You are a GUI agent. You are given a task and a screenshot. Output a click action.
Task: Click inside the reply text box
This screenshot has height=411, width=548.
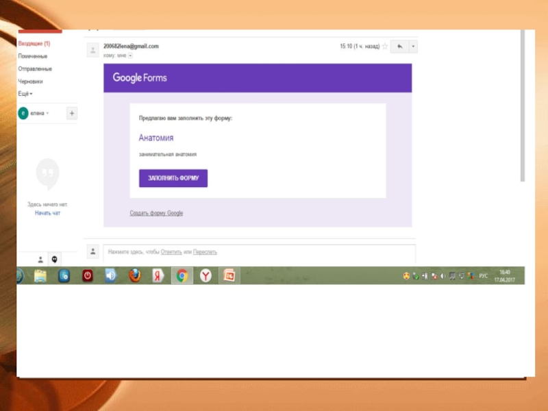coord(260,253)
